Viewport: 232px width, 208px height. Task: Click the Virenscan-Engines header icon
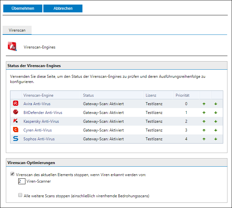coord(12,47)
